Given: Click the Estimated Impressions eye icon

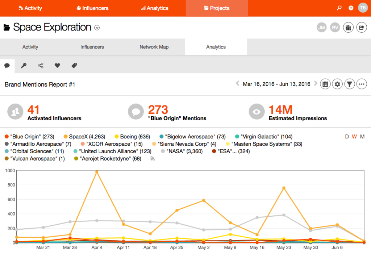Looking at the screenshot, I should pyautogui.click(x=257, y=112).
